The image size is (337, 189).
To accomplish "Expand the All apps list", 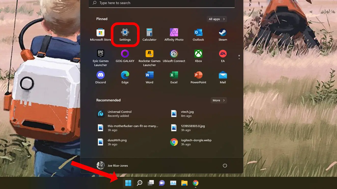I will pyautogui.click(x=217, y=19).
